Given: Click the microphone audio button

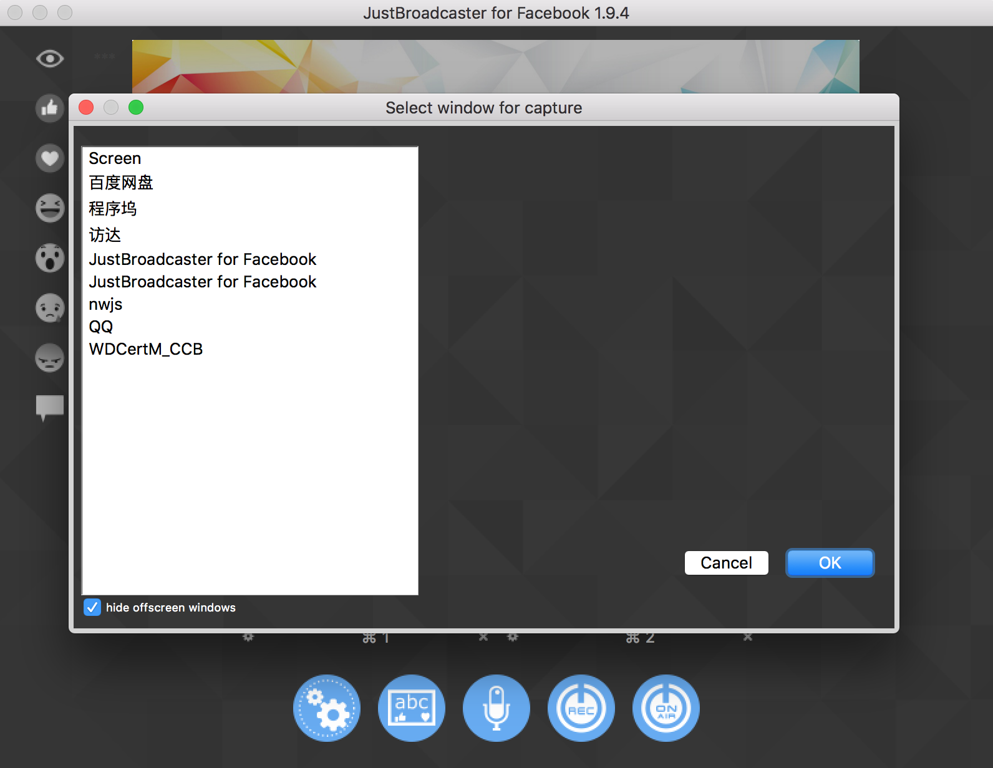Looking at the screenshot, I should [x=496, y=708].
